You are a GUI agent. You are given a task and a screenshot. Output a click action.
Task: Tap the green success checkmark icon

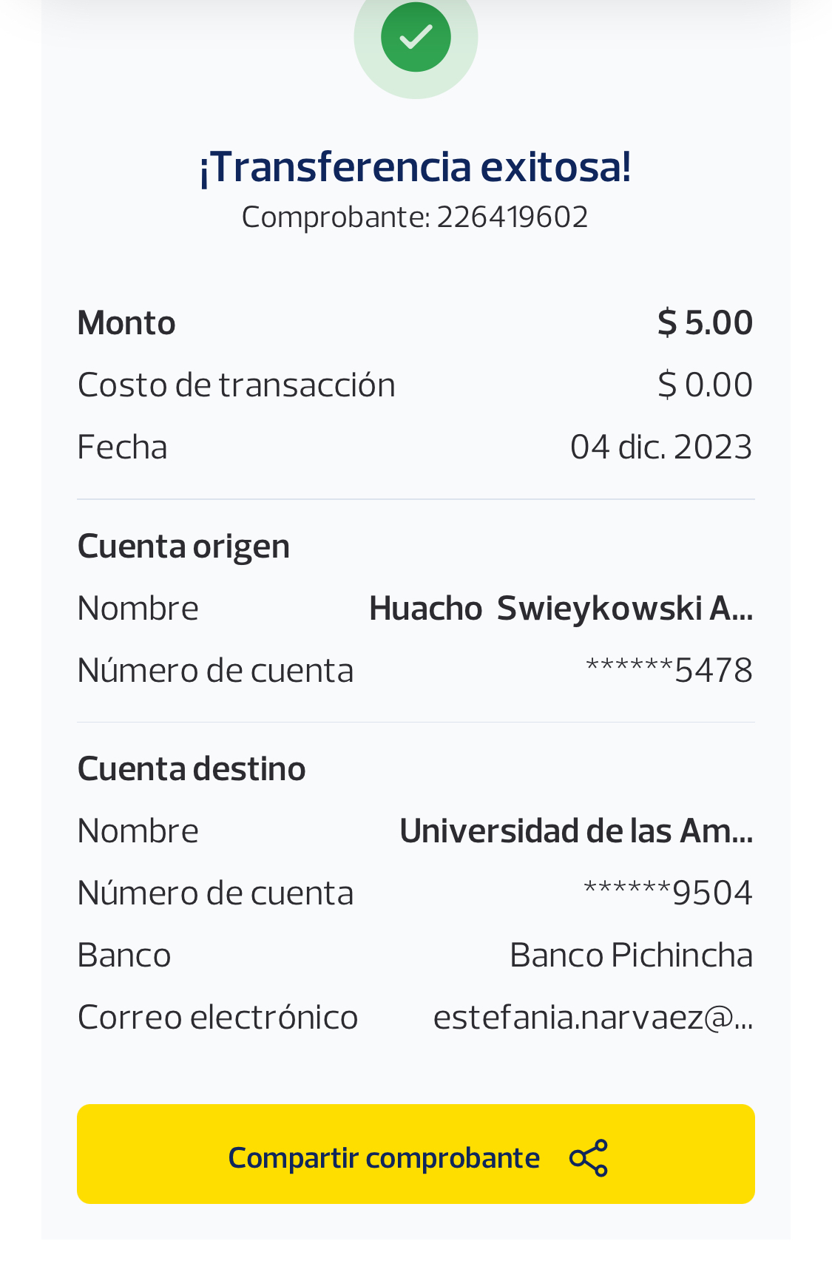point(416,37)
